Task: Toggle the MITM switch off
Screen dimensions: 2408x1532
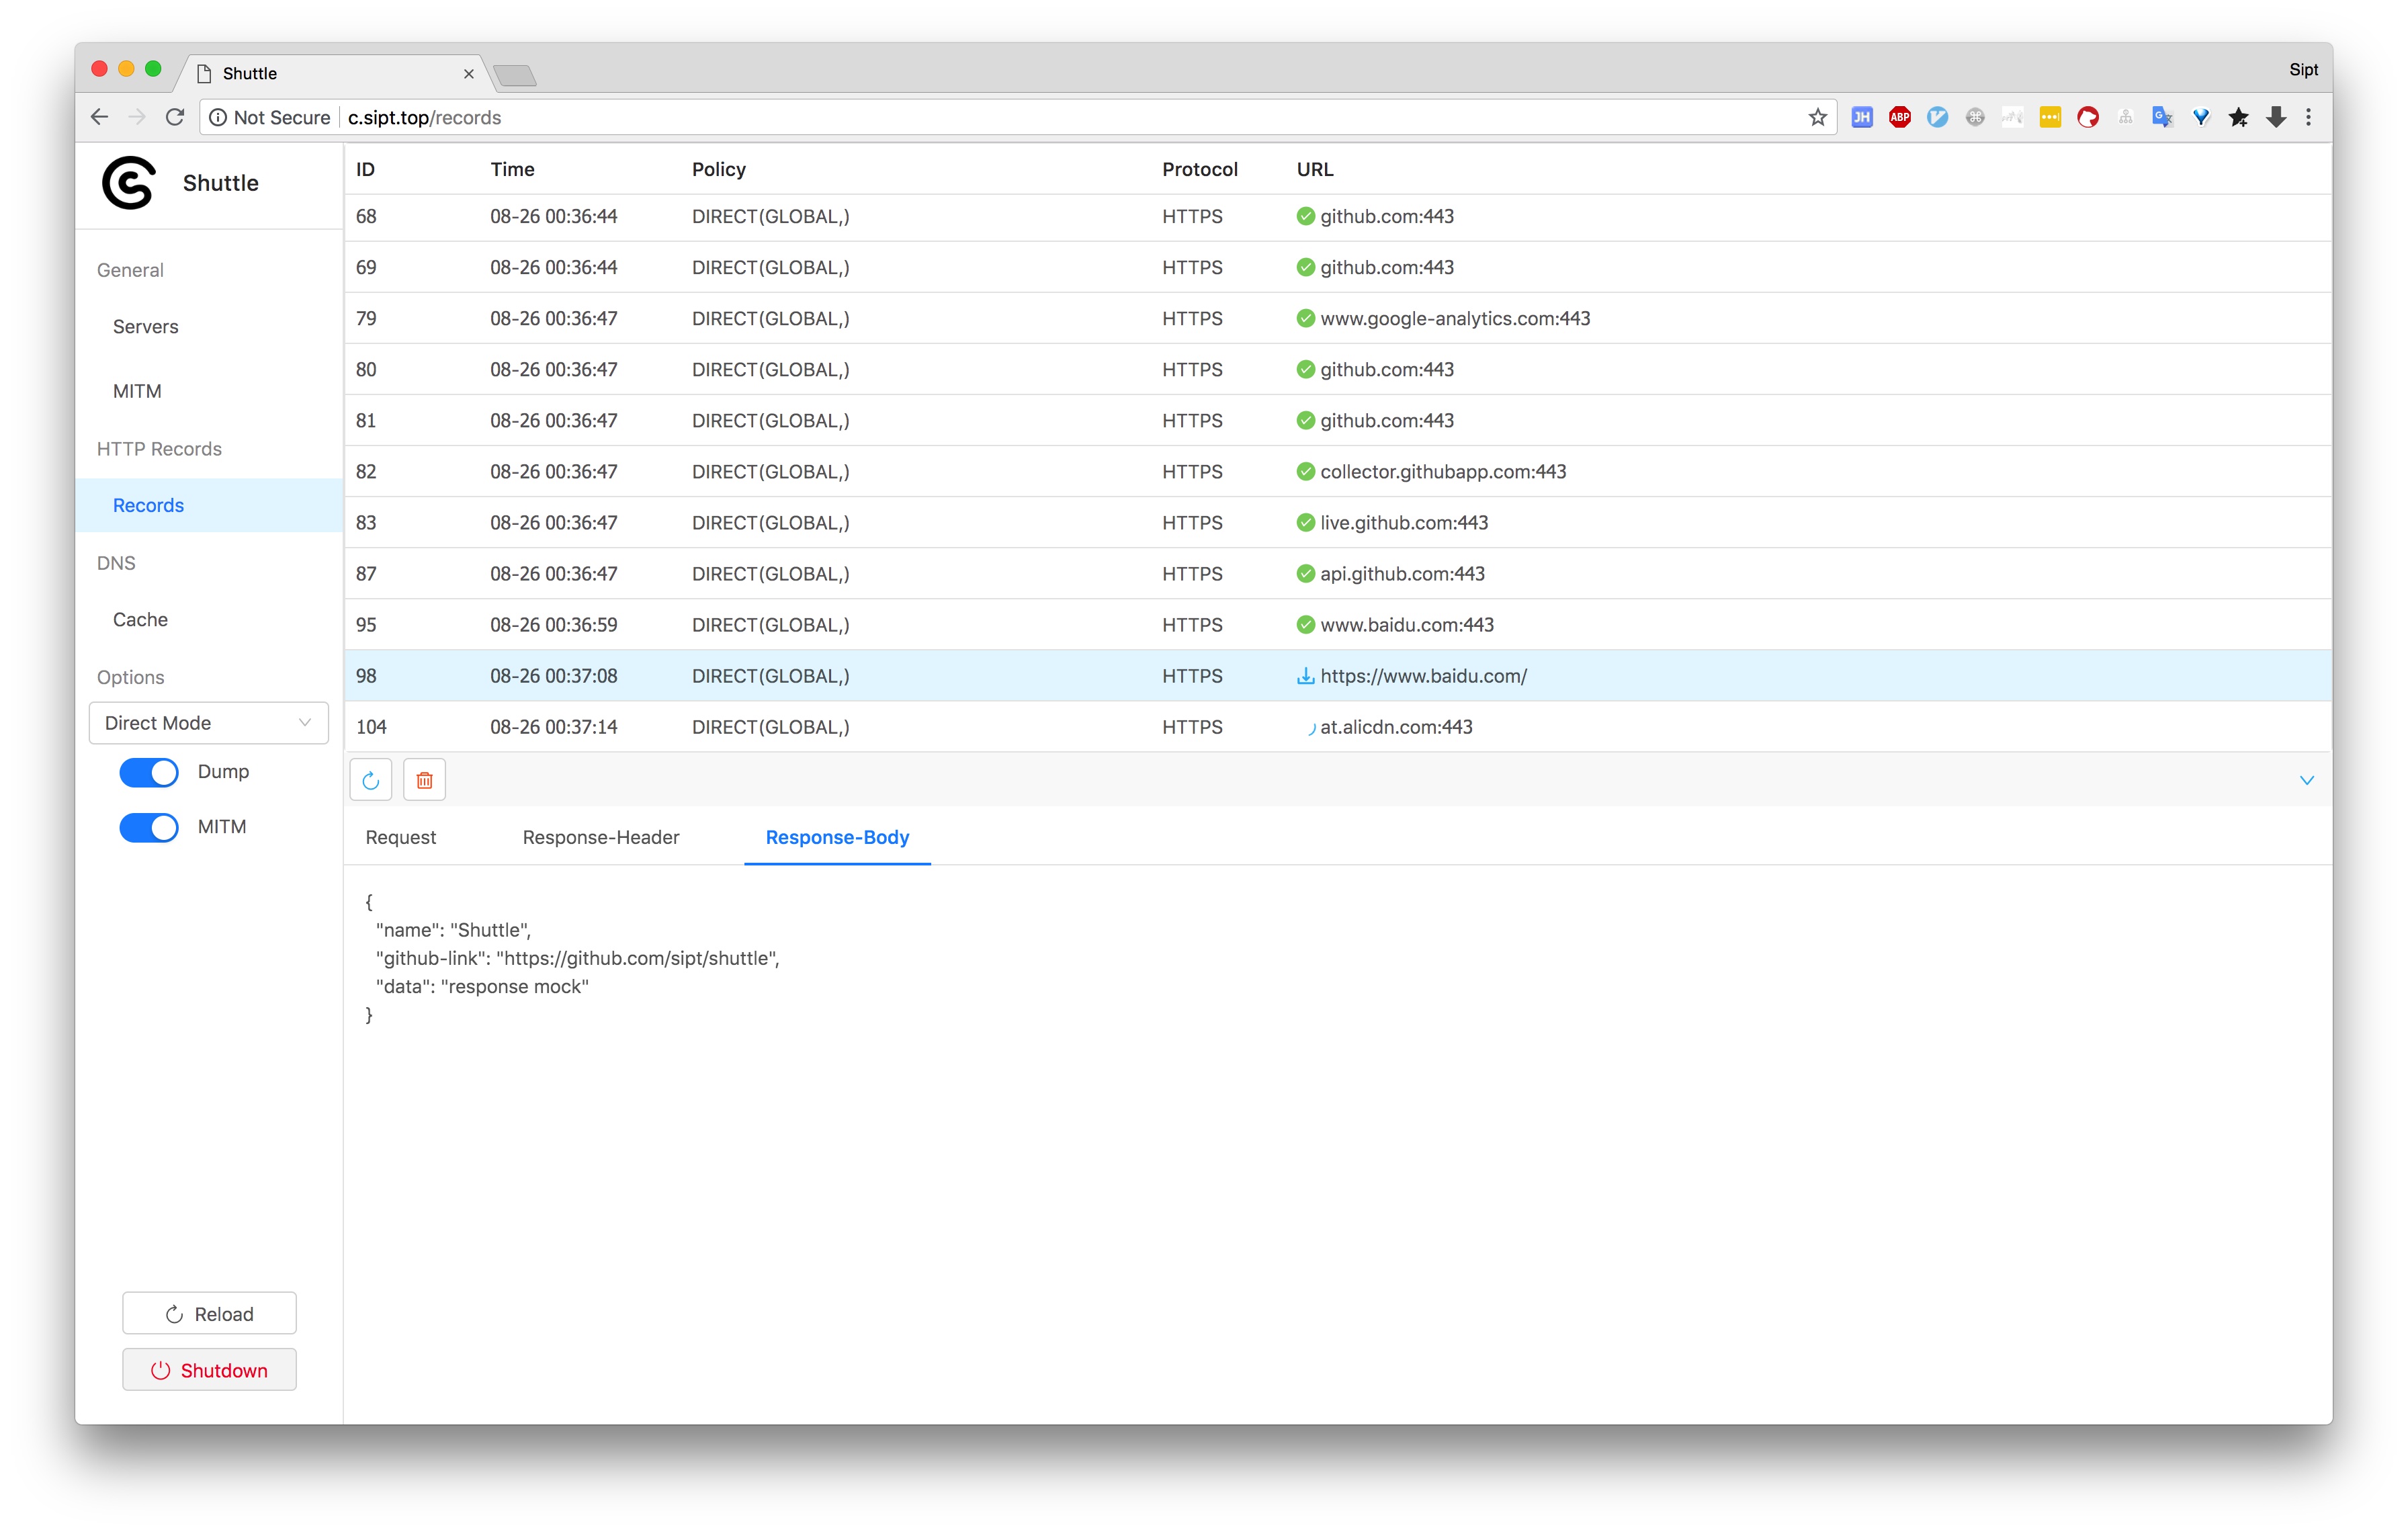Action: tap(149, 827)
